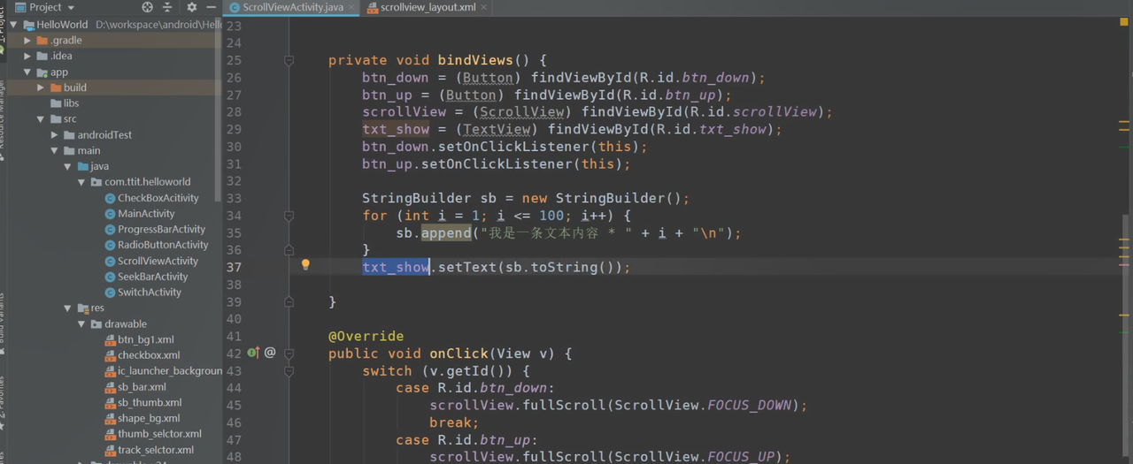Click the onClick method name on line 42
Viewport: 1133px width, 464px height.
459,354
